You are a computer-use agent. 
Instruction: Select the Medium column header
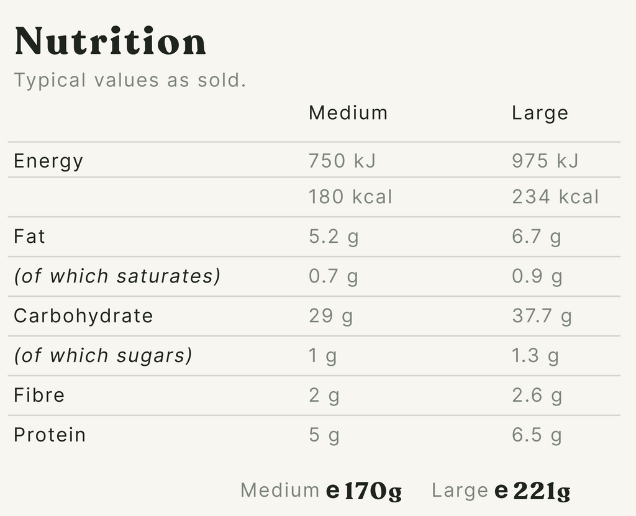pos(348,113)
